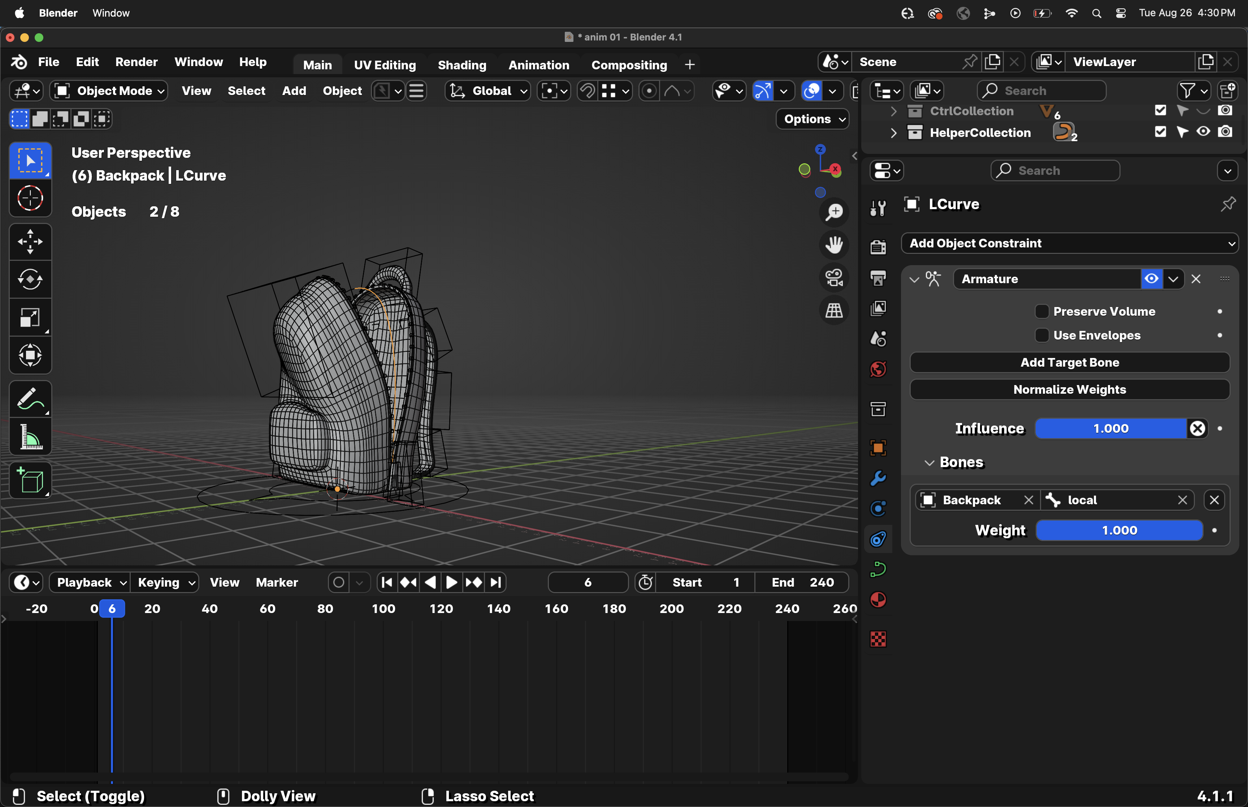Click the bone Weight slider
Image resolution: width=1248 pixels, height=807 pixels.
1120,530
